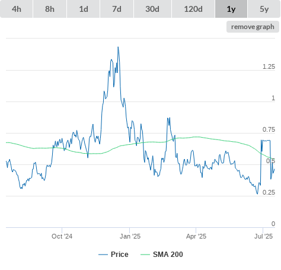This screenshot has width=281, height=270.
Task: Click the Oct '24 x-axis label
Action: (x=62, y=236)
